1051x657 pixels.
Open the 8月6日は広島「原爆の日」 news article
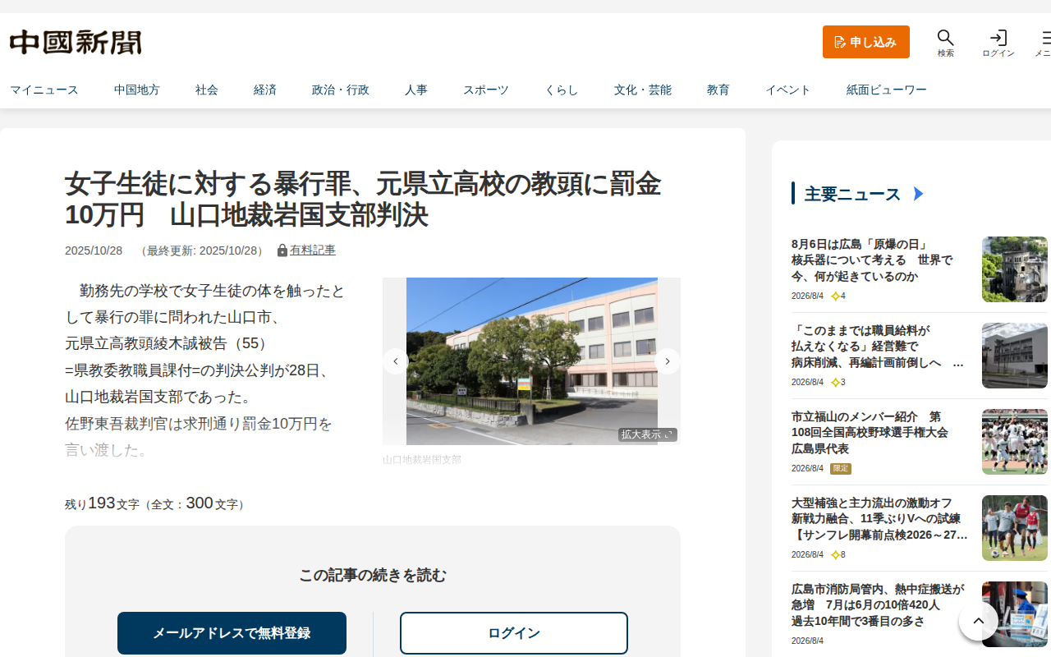(872, 260)
